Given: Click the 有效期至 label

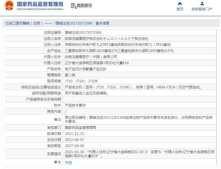Looking at the screenshot, I should 54,146.
